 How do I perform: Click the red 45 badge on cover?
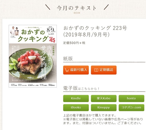click(x=52, y=40)
